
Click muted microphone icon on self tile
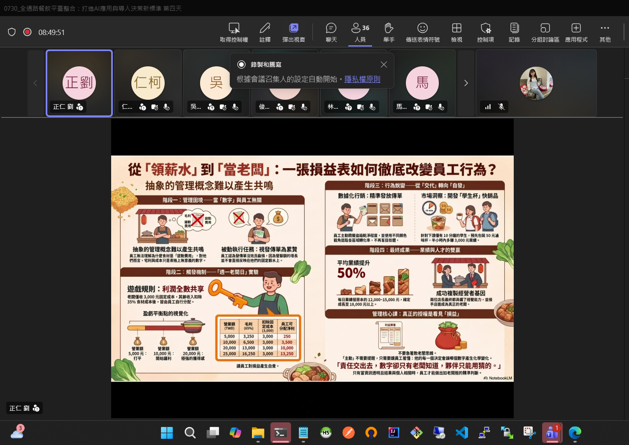tap(501, 107)
